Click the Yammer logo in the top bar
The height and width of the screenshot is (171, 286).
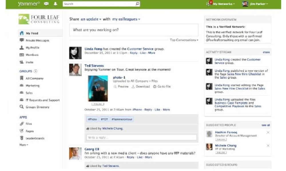[29, 4]
